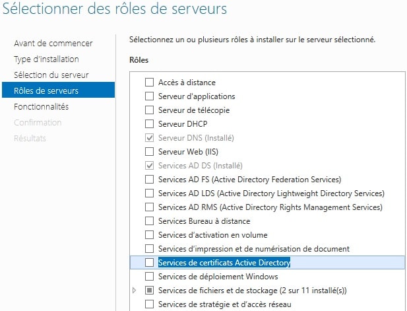Switch to the Fonctionnalités step

point(42,107)
